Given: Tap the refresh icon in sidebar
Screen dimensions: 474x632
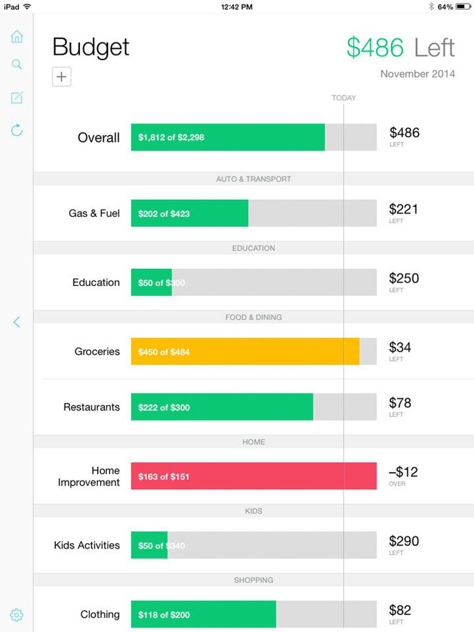Looking at the screenshot, I should pos(17,130).
